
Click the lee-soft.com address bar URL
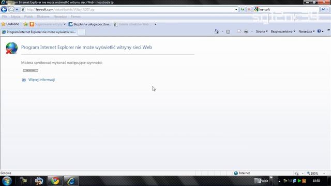[x=61, y=9]
